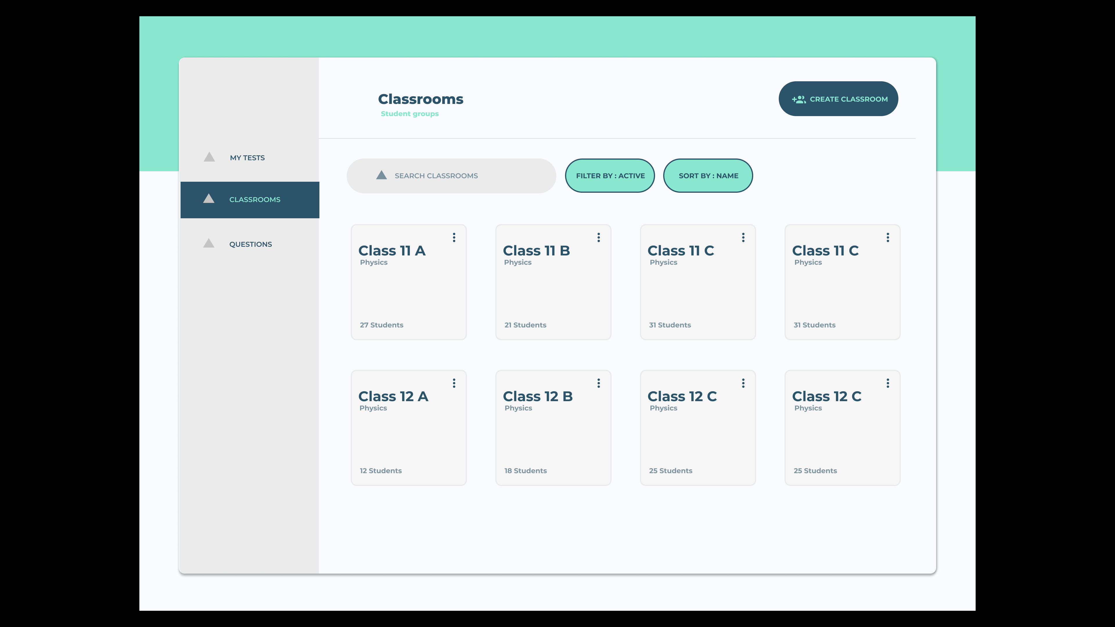Open the Sort By: Name dropdown
The width and height of the screenshot is (1115, 627).
[708, 176]
